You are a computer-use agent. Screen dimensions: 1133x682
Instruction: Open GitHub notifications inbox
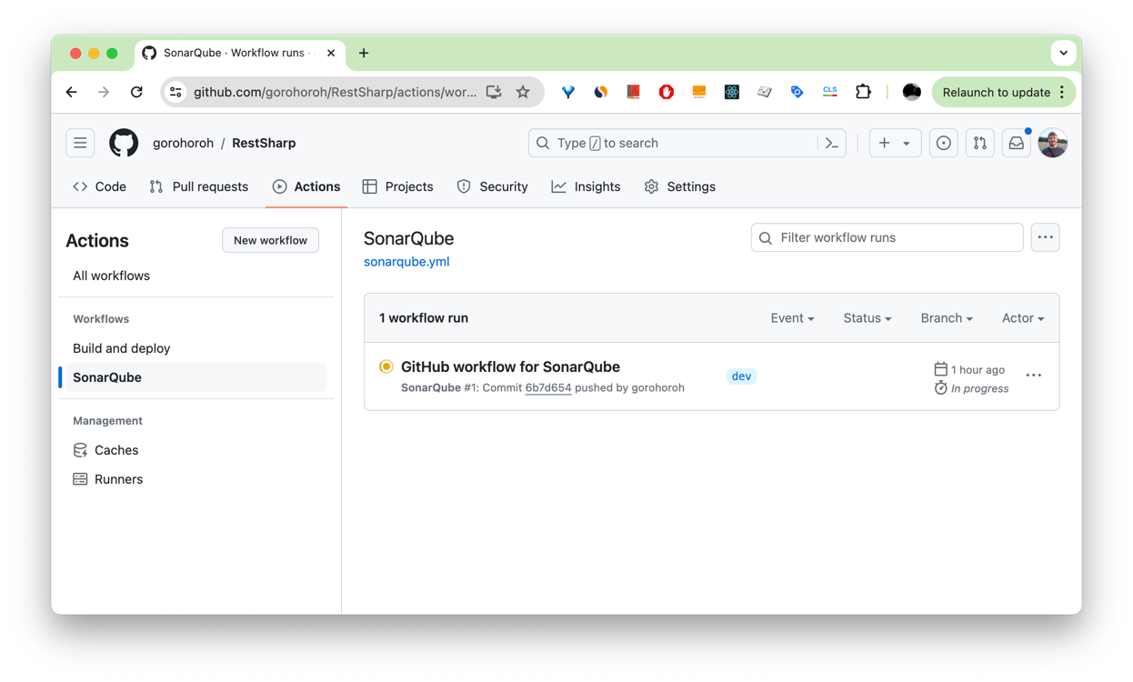1016,143
